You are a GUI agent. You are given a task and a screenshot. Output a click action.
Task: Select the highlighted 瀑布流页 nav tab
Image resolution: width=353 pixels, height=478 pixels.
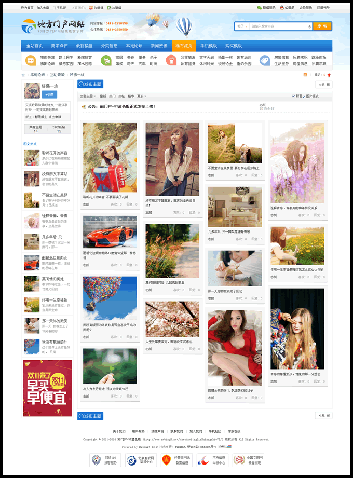coord(184,46)
